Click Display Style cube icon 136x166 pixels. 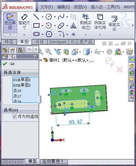tap(86, 52)
